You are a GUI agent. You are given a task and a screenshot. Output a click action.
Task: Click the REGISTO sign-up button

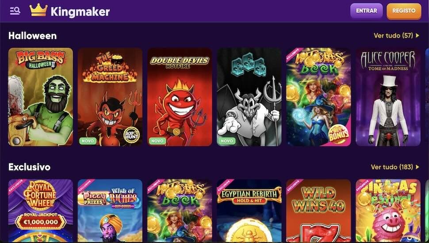tap(404, 11)
